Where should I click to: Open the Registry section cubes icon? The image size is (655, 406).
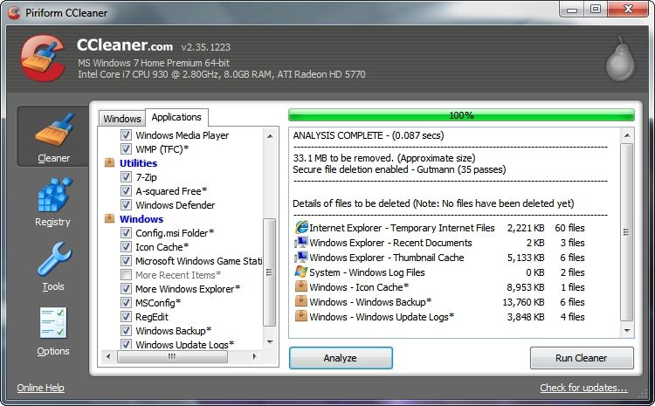pyautogui.click(x=54, y=195)
